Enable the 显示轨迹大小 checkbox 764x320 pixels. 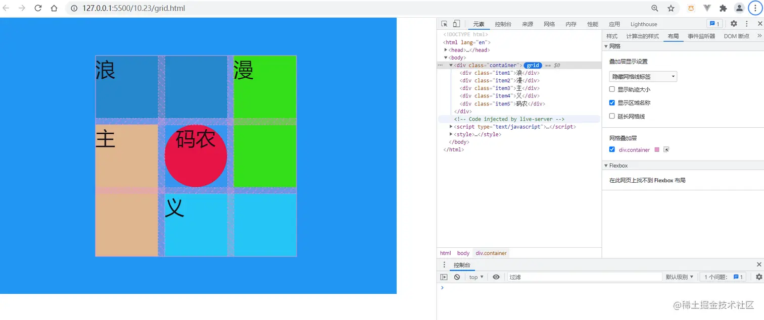[x=612, y=89]
